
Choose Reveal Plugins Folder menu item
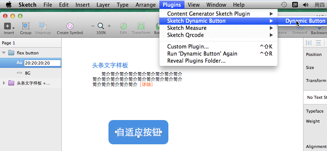(x=196, y=60)
